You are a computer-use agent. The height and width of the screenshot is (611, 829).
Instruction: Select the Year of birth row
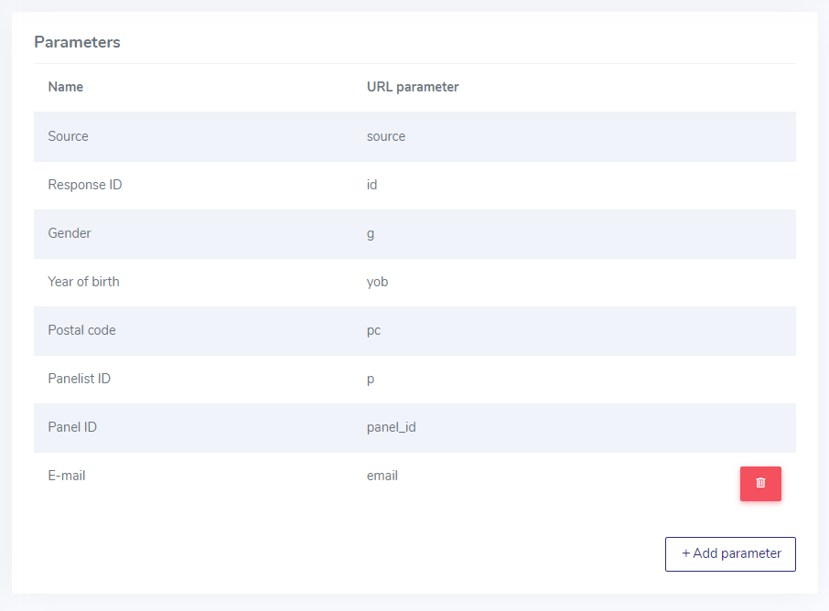click(414, 282)
